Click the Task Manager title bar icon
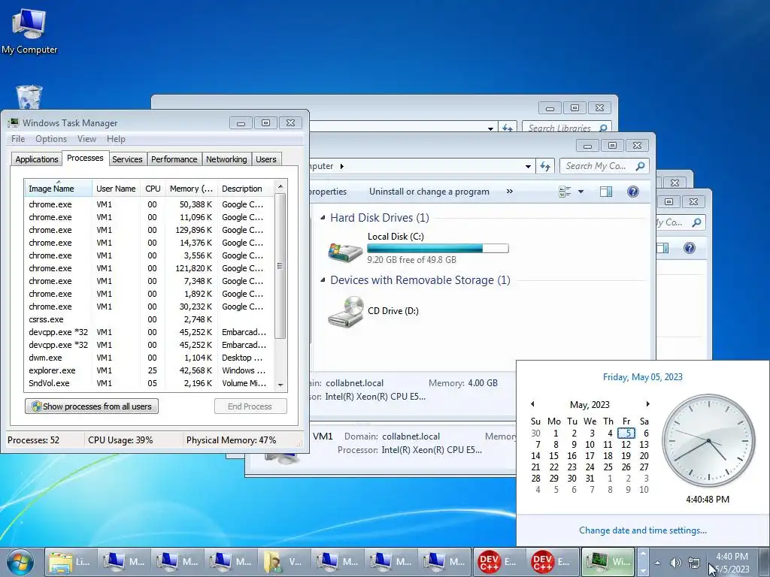The width and height of the screenshot is (770, 577). [14, 122]
